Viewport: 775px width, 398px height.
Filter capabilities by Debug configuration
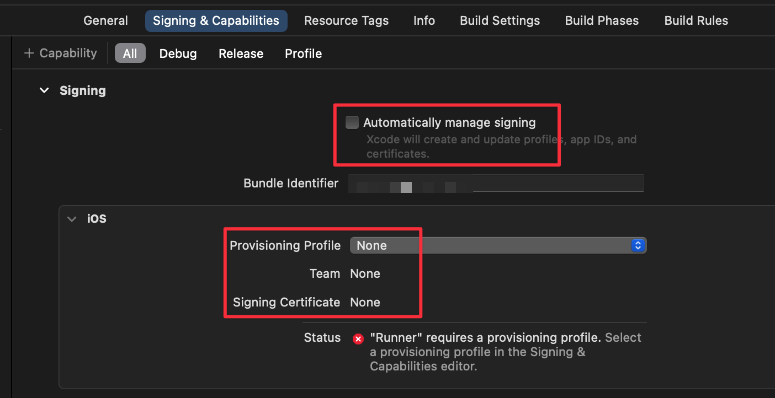pos(178,53)
